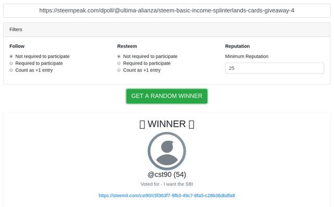The width and height of the screenshot is (334, 207).
Task: Open the steemit.com/cst90 post link
Action: pyautogui.click(x=167, y=196)
